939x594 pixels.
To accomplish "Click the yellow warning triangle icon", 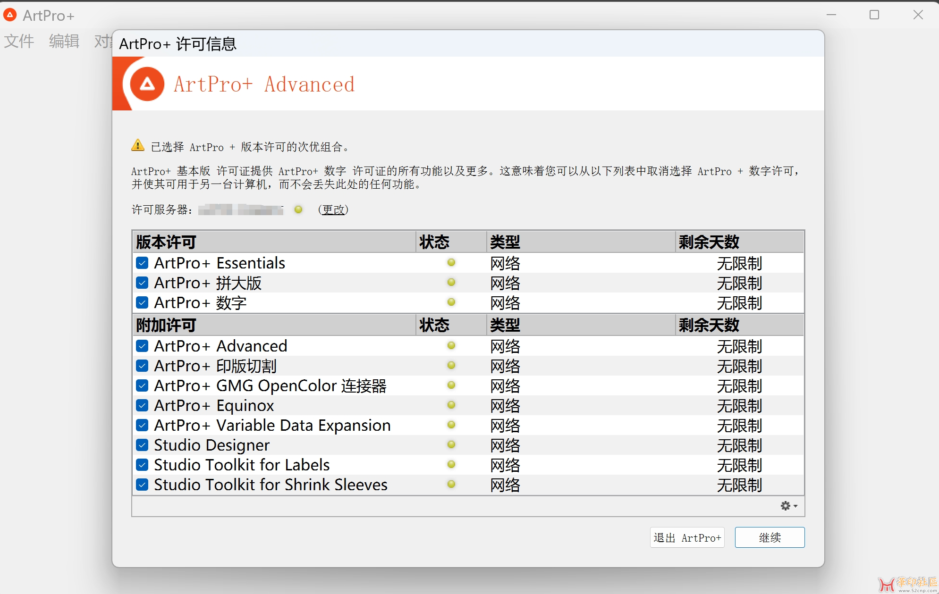I will [x=138, y=145].
